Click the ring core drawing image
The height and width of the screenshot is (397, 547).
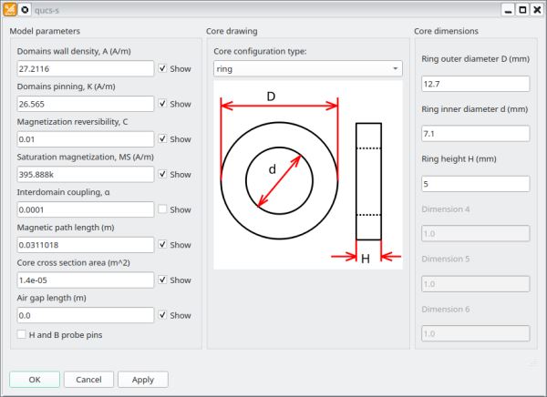pos(307,177)
